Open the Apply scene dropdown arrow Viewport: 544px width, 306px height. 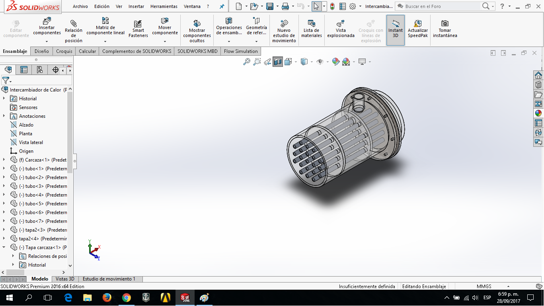click(354, 62)
